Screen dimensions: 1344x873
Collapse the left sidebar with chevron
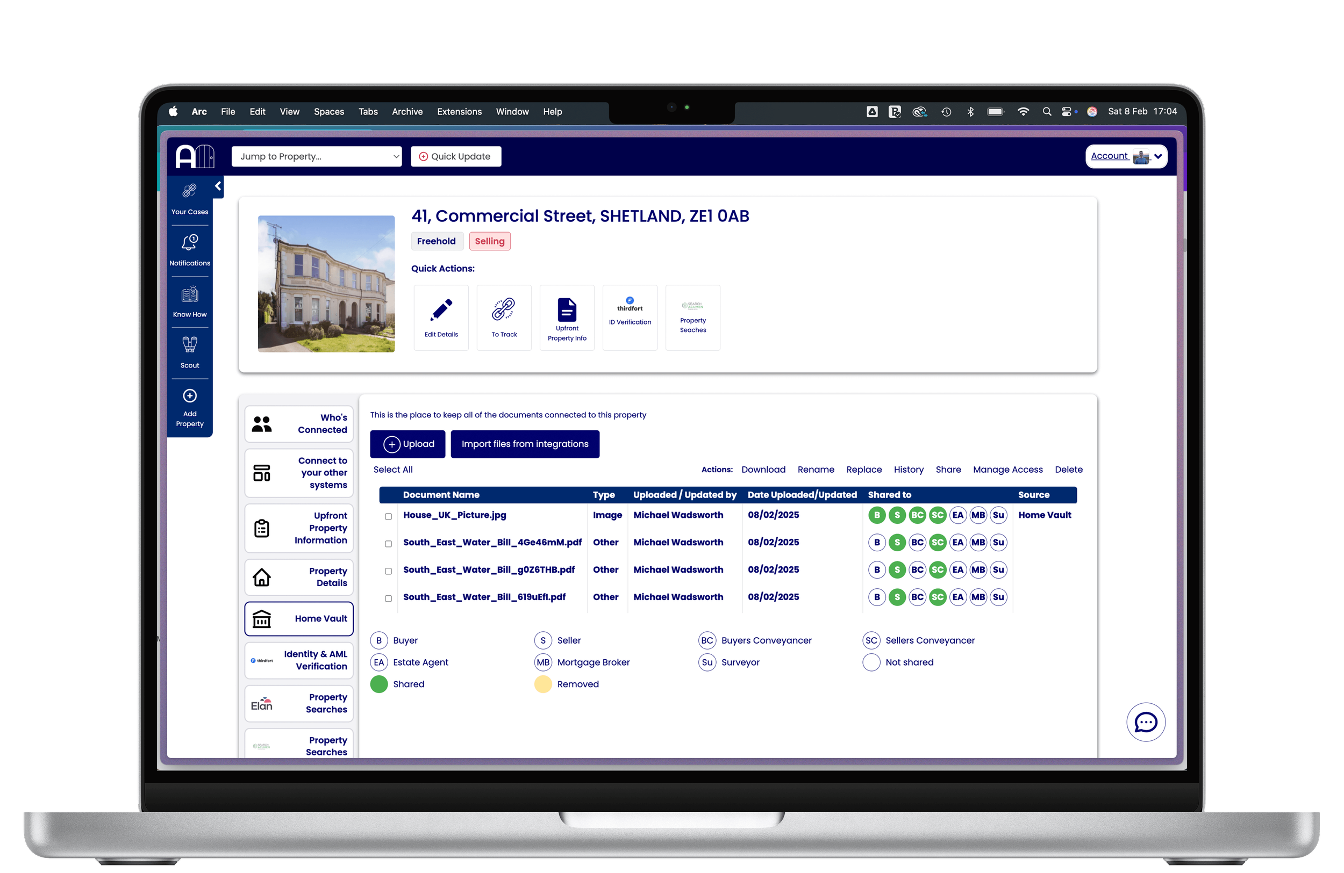click(218, 186)
